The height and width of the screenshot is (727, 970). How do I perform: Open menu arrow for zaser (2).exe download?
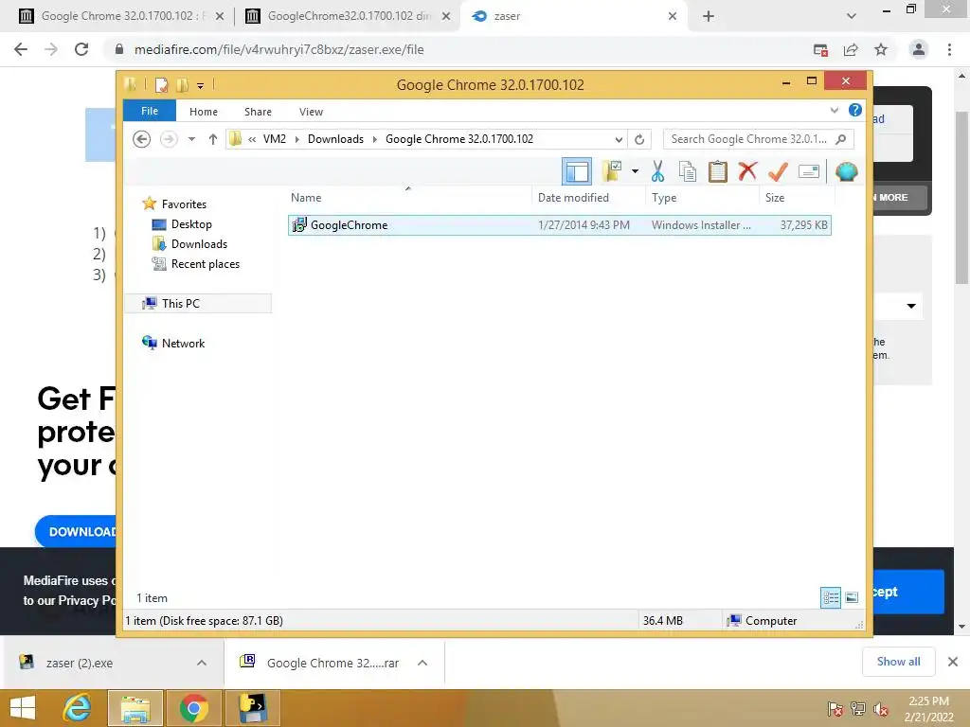click(x=202, y=663)
